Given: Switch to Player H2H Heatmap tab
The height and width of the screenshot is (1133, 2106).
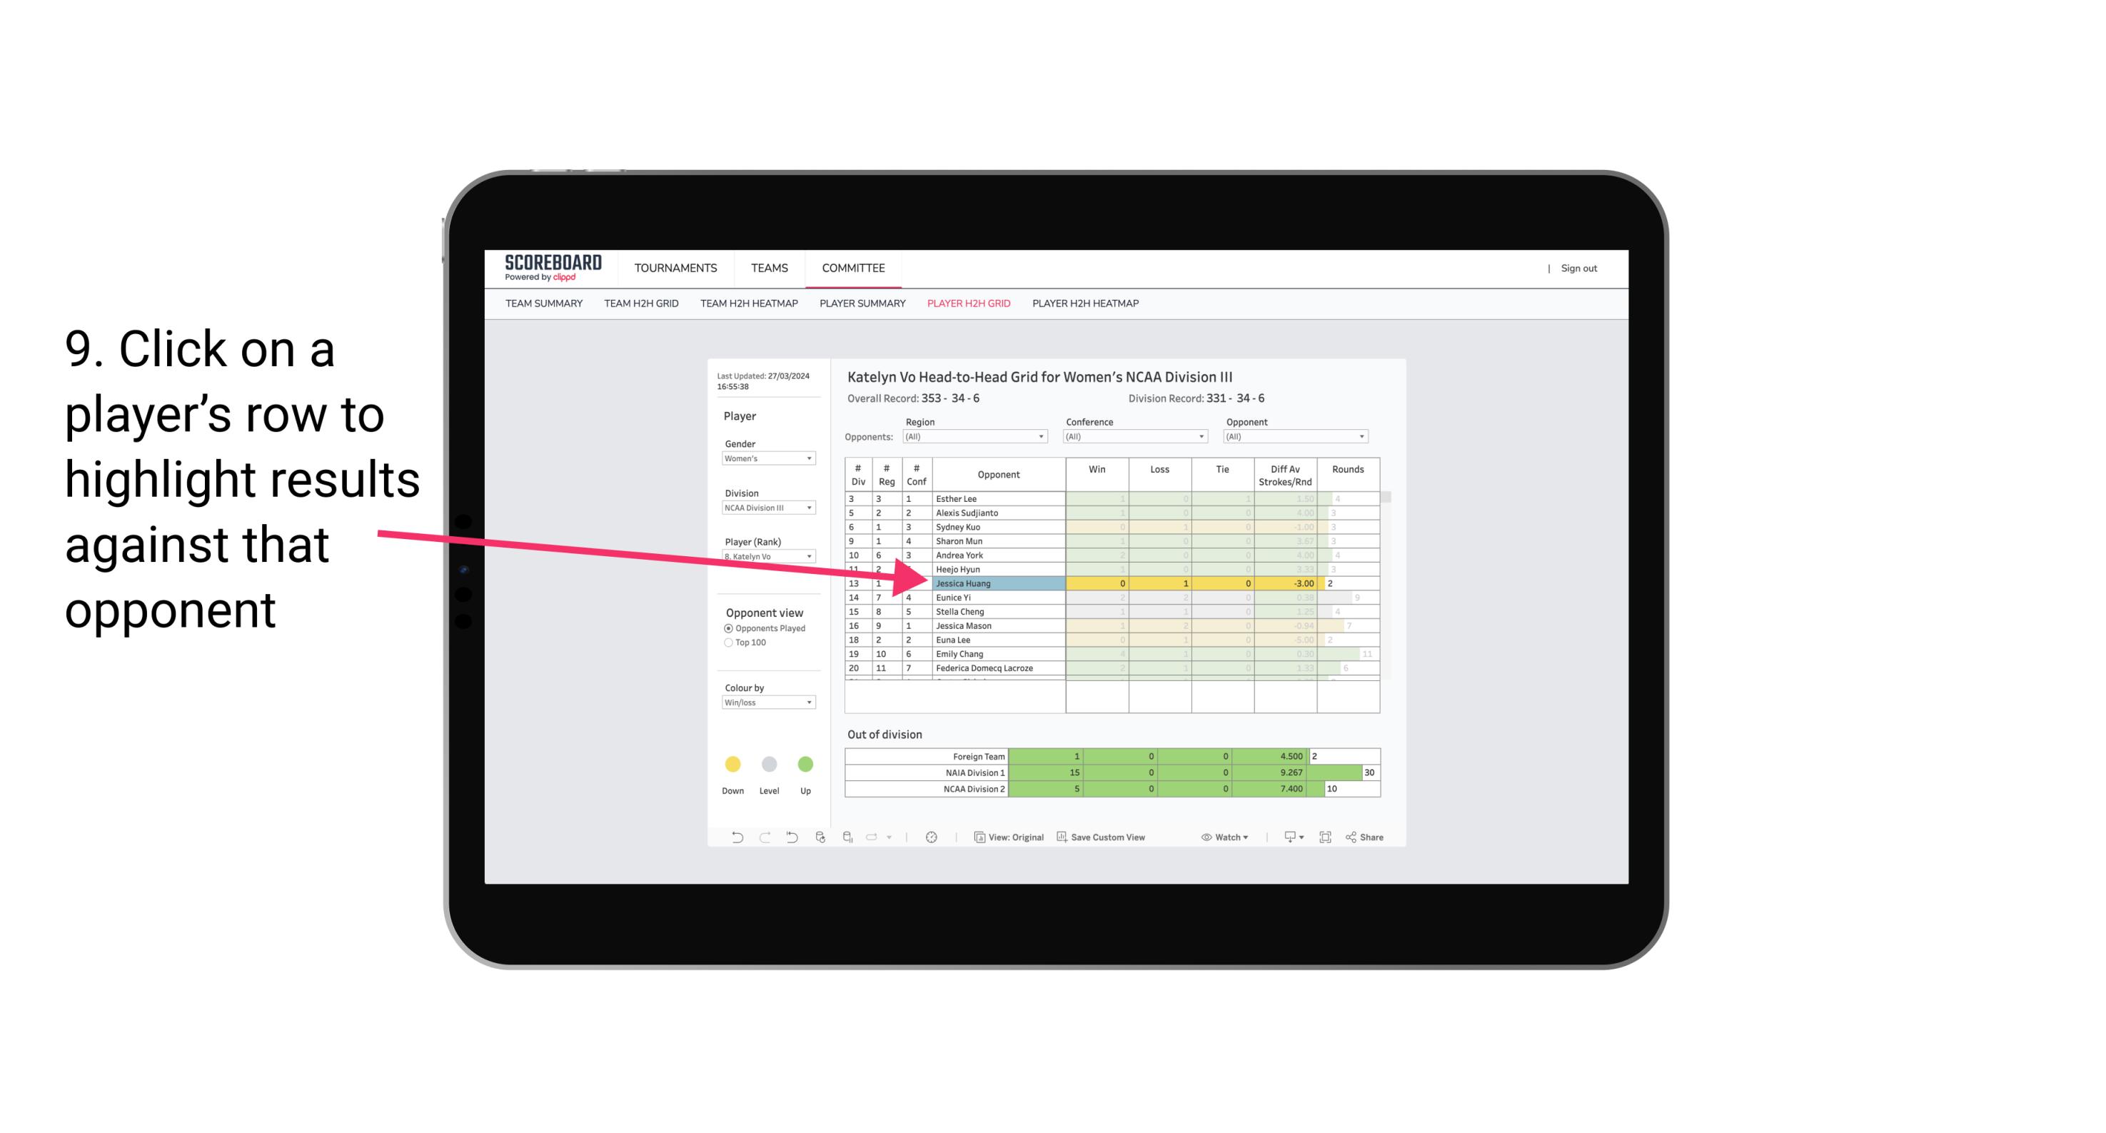Looking at the screenshot, I should tap(1087, 306).
